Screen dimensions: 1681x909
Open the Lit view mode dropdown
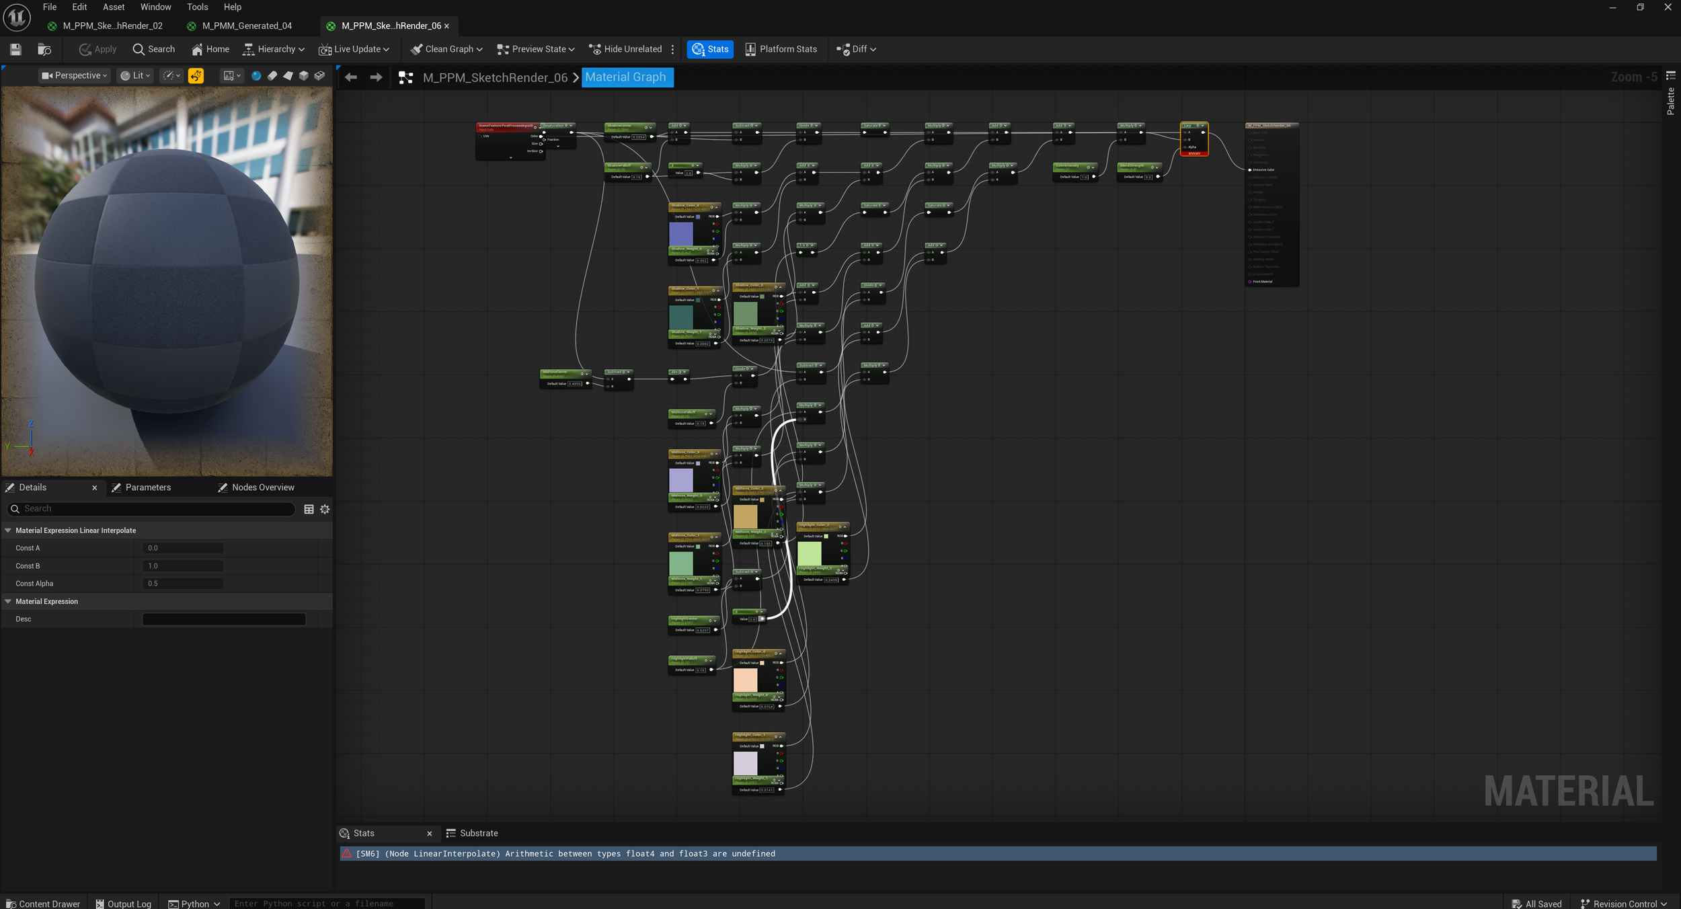(x=135, y=76)
